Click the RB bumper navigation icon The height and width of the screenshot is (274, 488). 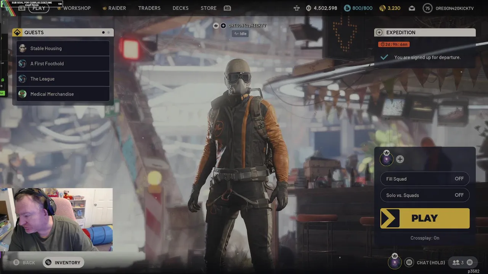tap(227, 8)
